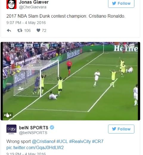The height and width of the screenshot is (155, 143).
Task: Open the #RealvCity hashtag
Action: click(80, 141)
